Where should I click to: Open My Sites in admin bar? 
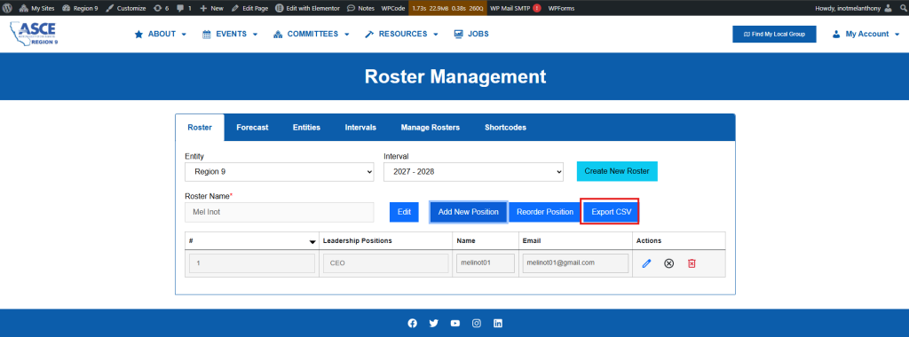point(37,8)
